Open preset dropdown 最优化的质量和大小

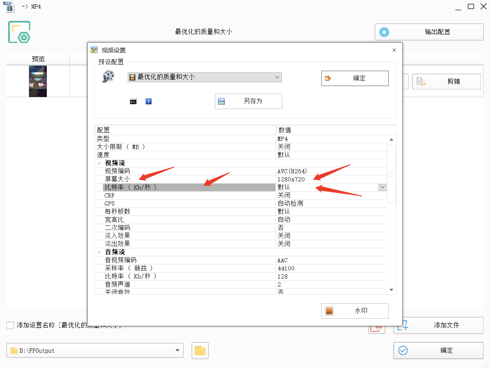[205, 77]
